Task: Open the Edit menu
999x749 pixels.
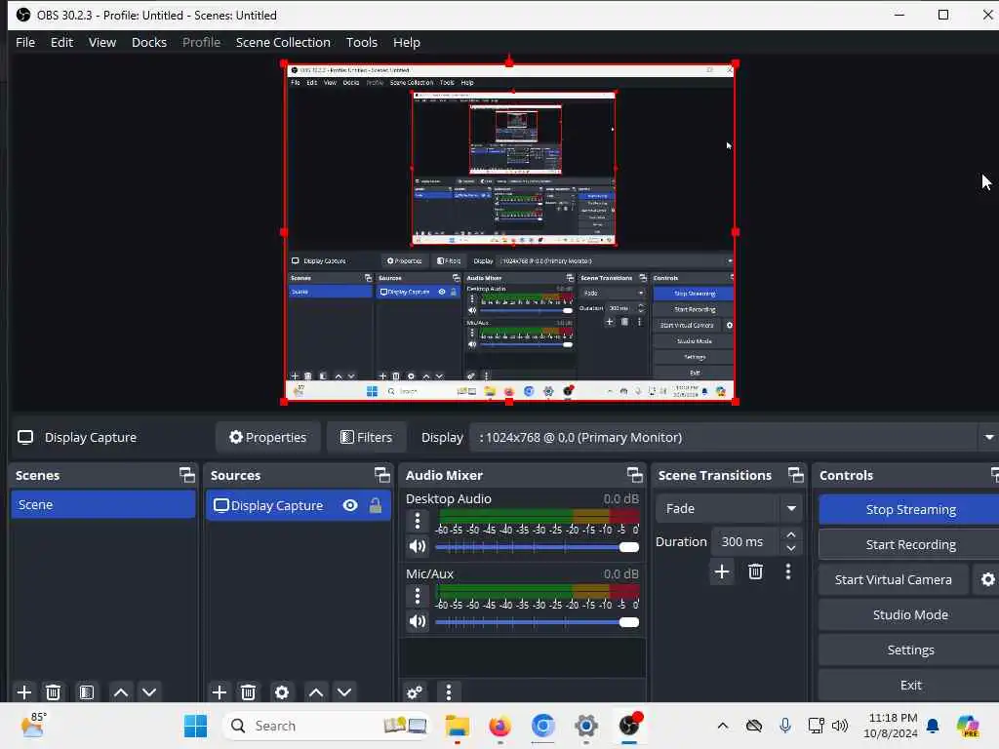Action: [x=61, y=43]
